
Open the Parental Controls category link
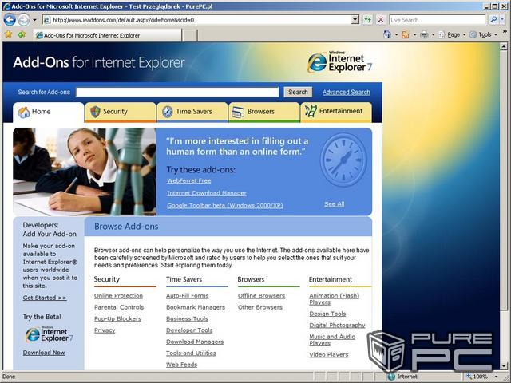(x=119, y=307)
